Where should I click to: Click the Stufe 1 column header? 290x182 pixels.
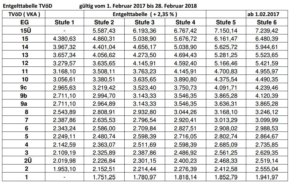64,22
